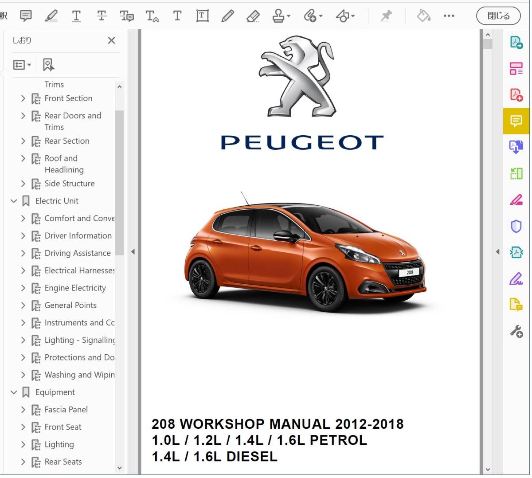532x478 pixels.
Task: Select the pencil drawing tool
Action: click(228, 16)
